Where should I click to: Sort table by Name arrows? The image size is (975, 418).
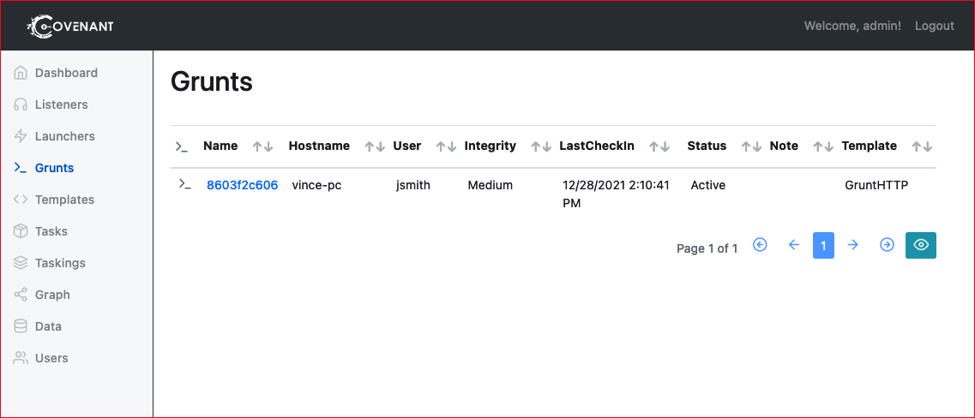(262, 146)
